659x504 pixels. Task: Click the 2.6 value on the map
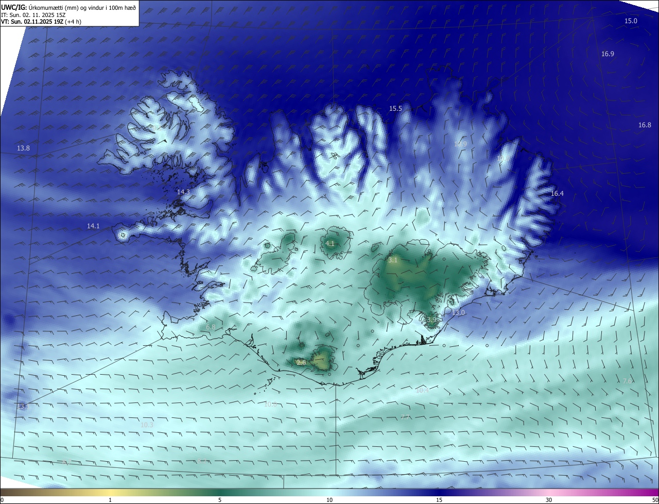point(302,363)
